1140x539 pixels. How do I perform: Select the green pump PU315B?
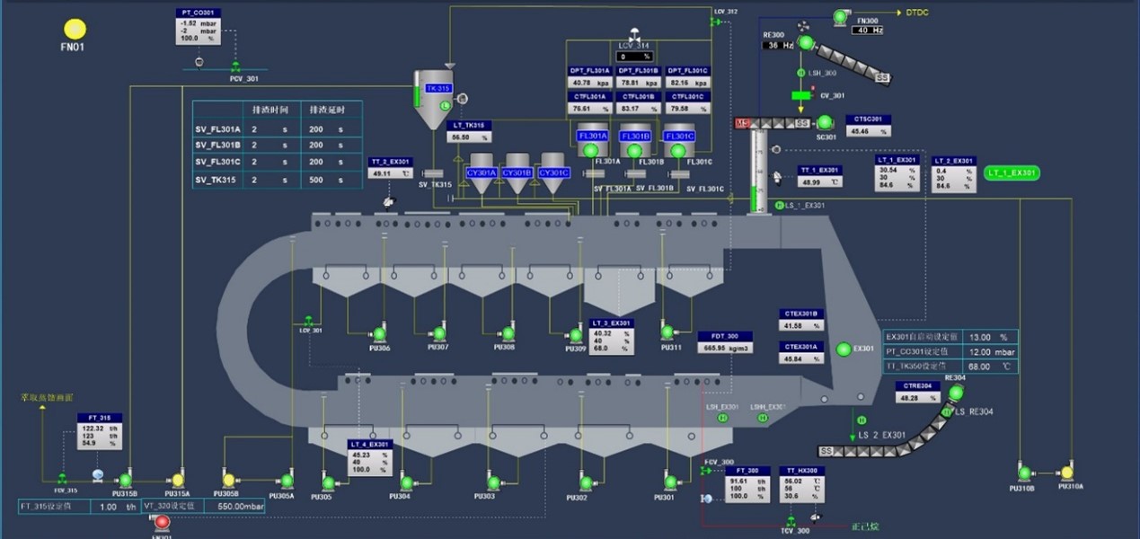click(x=125, y=481)
